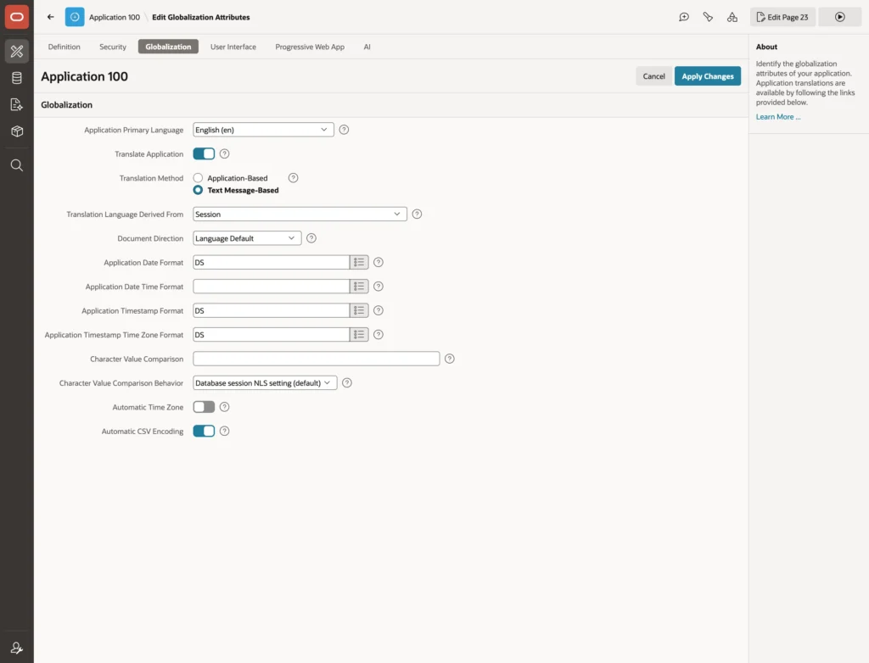Switch to the Definition tab
The image size is (869, 663).
pos(64,47)
